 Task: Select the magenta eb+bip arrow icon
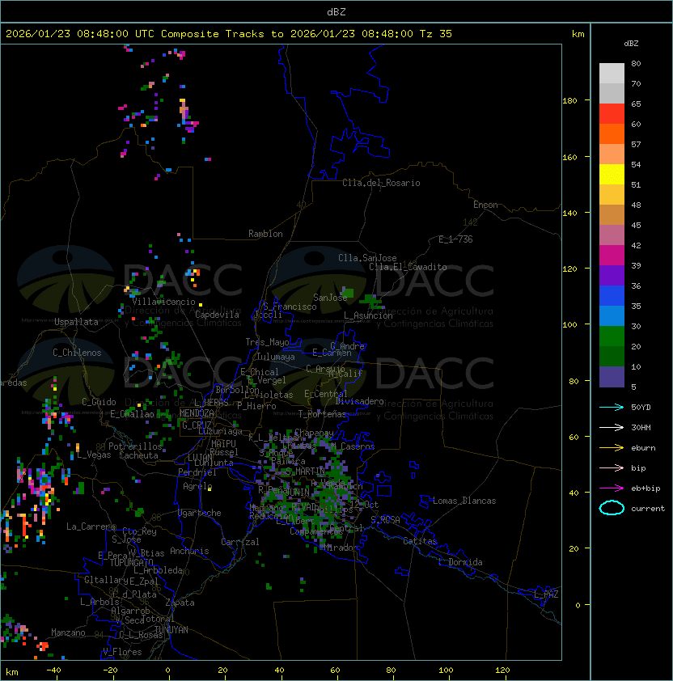click(612, 488)
